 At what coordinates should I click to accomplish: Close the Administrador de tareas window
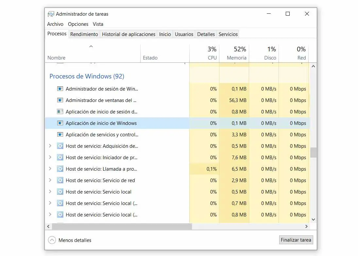[x=307, y=14]
